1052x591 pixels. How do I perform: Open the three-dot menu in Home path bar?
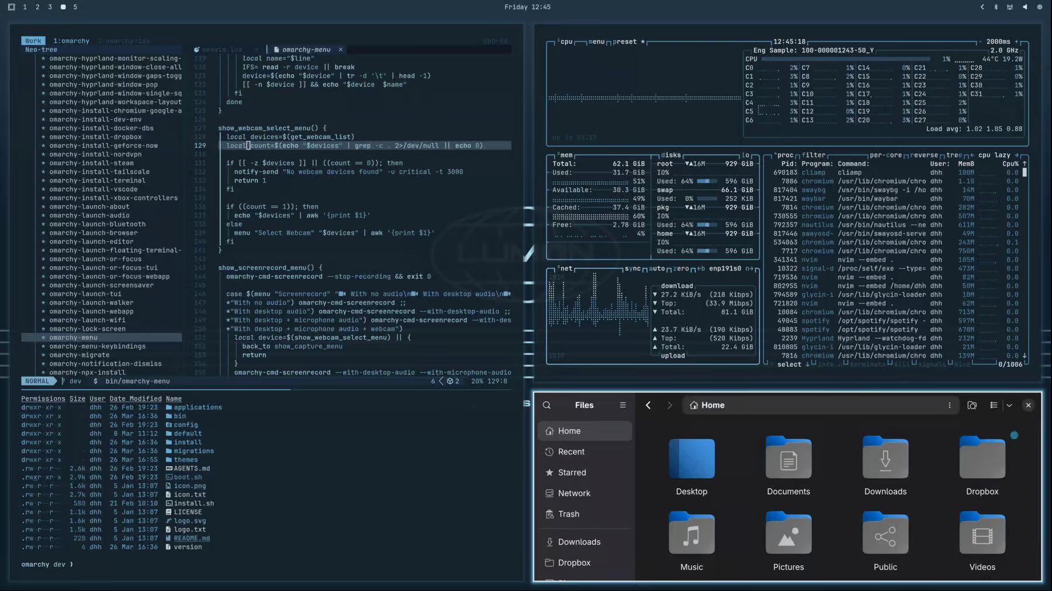coord(949,405)
